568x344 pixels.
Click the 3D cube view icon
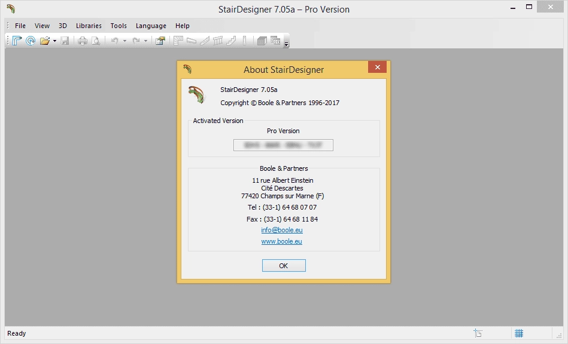click(262, 41)
